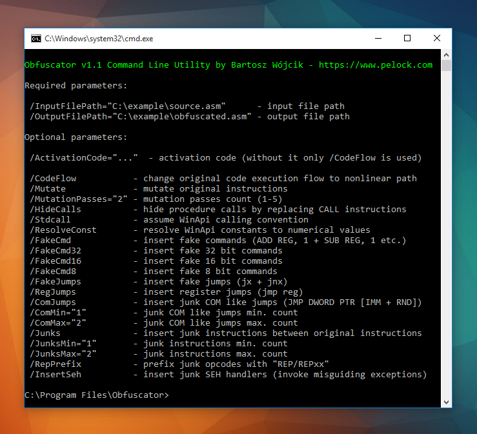Image resolution: width=477 pixels, height=434 pixels.
Task: Close the cmd.exe window
Action: click(436, 38)
